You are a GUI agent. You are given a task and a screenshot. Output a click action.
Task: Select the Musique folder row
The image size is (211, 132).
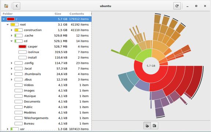[x=46, y=96]
